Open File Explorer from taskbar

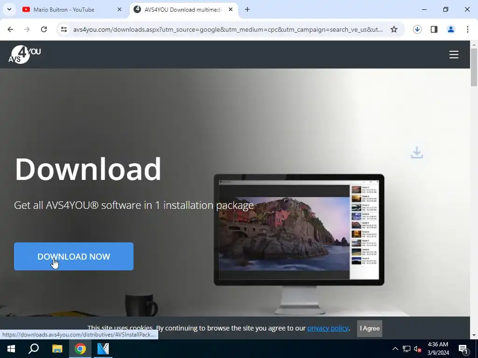57,349
